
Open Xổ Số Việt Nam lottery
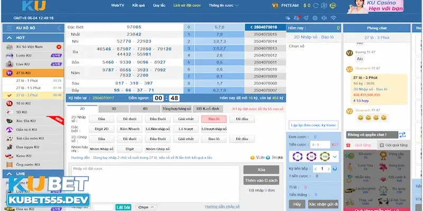point(26,46)
